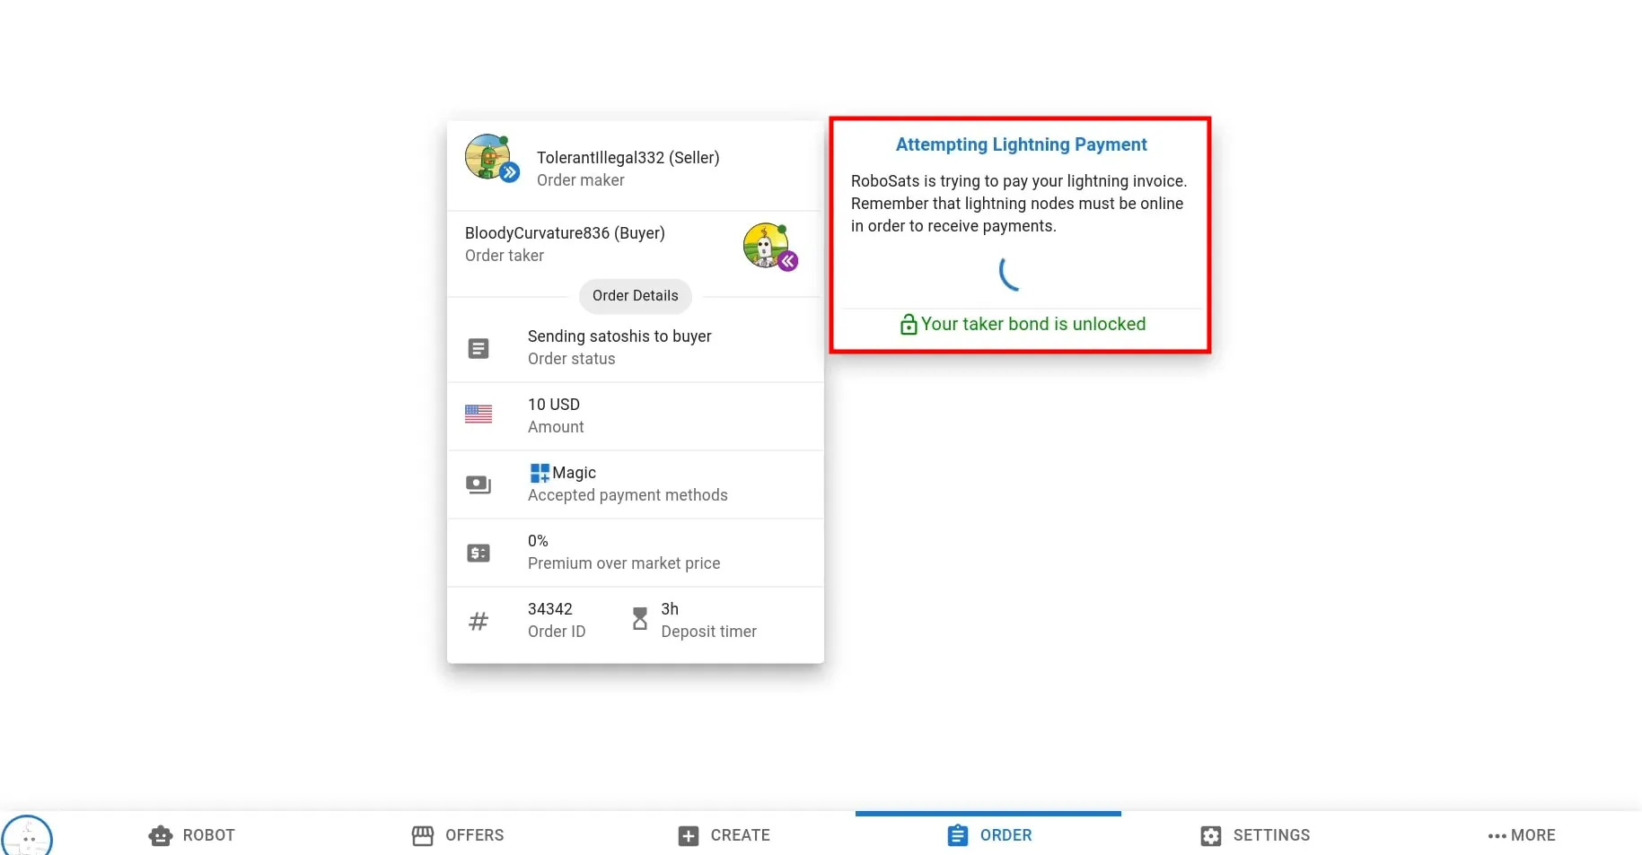
Task: Click the TolerantIllegal332 seller avatar
Action: tap(487, 157)
